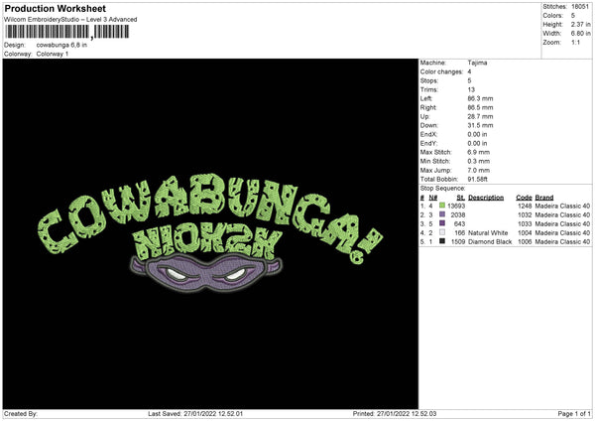Click 'Madeira Classic 40' brand in row 1
The height and width of the screenshot is (421, 595).
[562, 206]
